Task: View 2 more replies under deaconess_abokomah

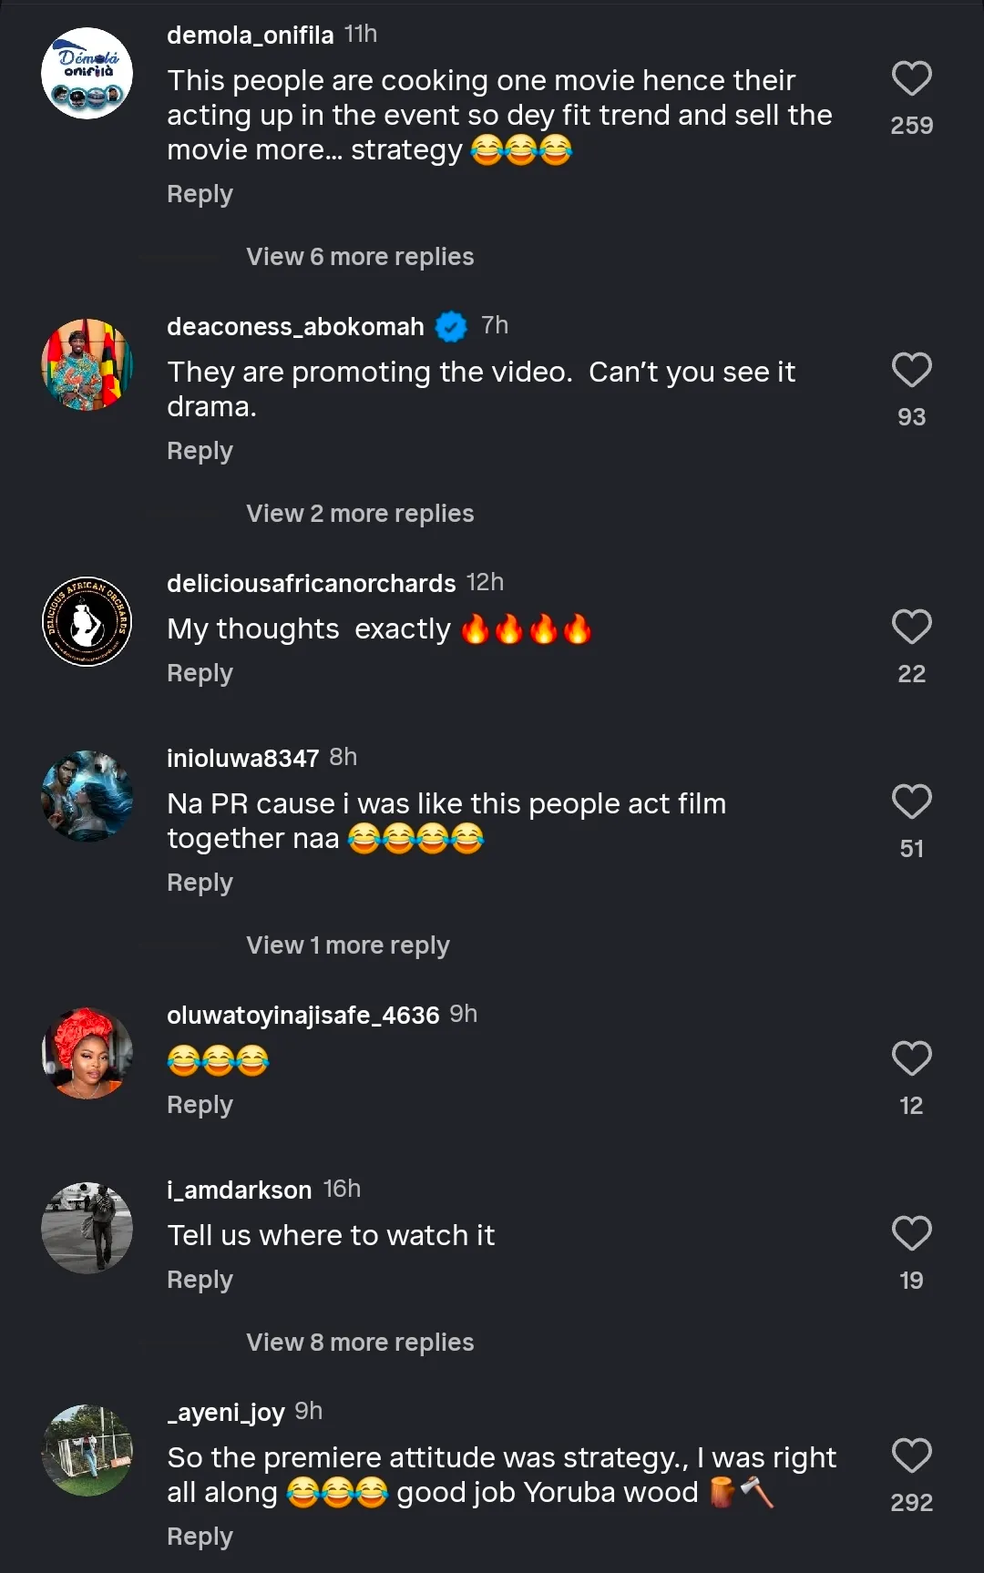Action: (x=360, y=514)
